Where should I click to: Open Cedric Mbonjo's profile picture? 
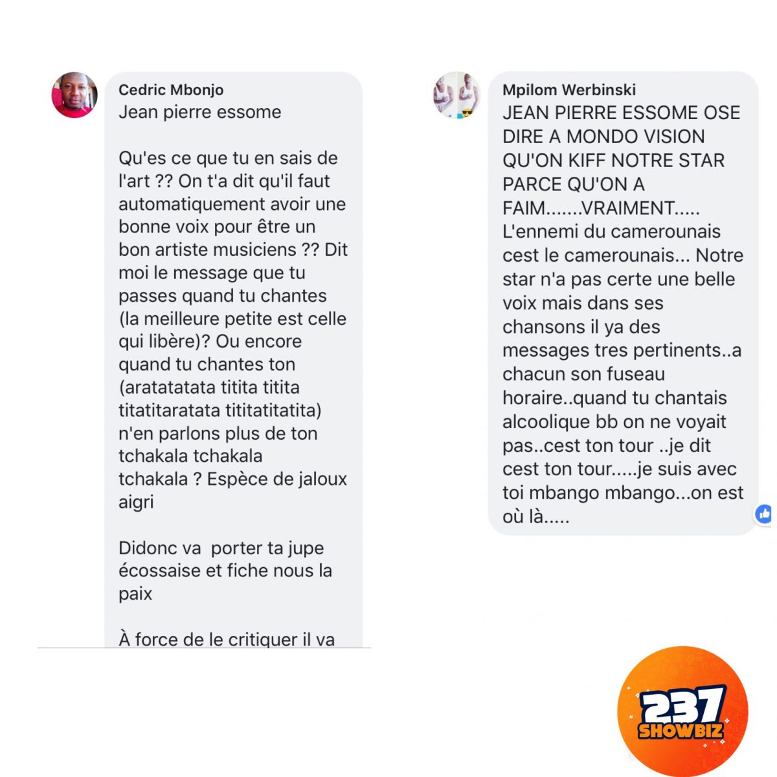coord(74,95)
